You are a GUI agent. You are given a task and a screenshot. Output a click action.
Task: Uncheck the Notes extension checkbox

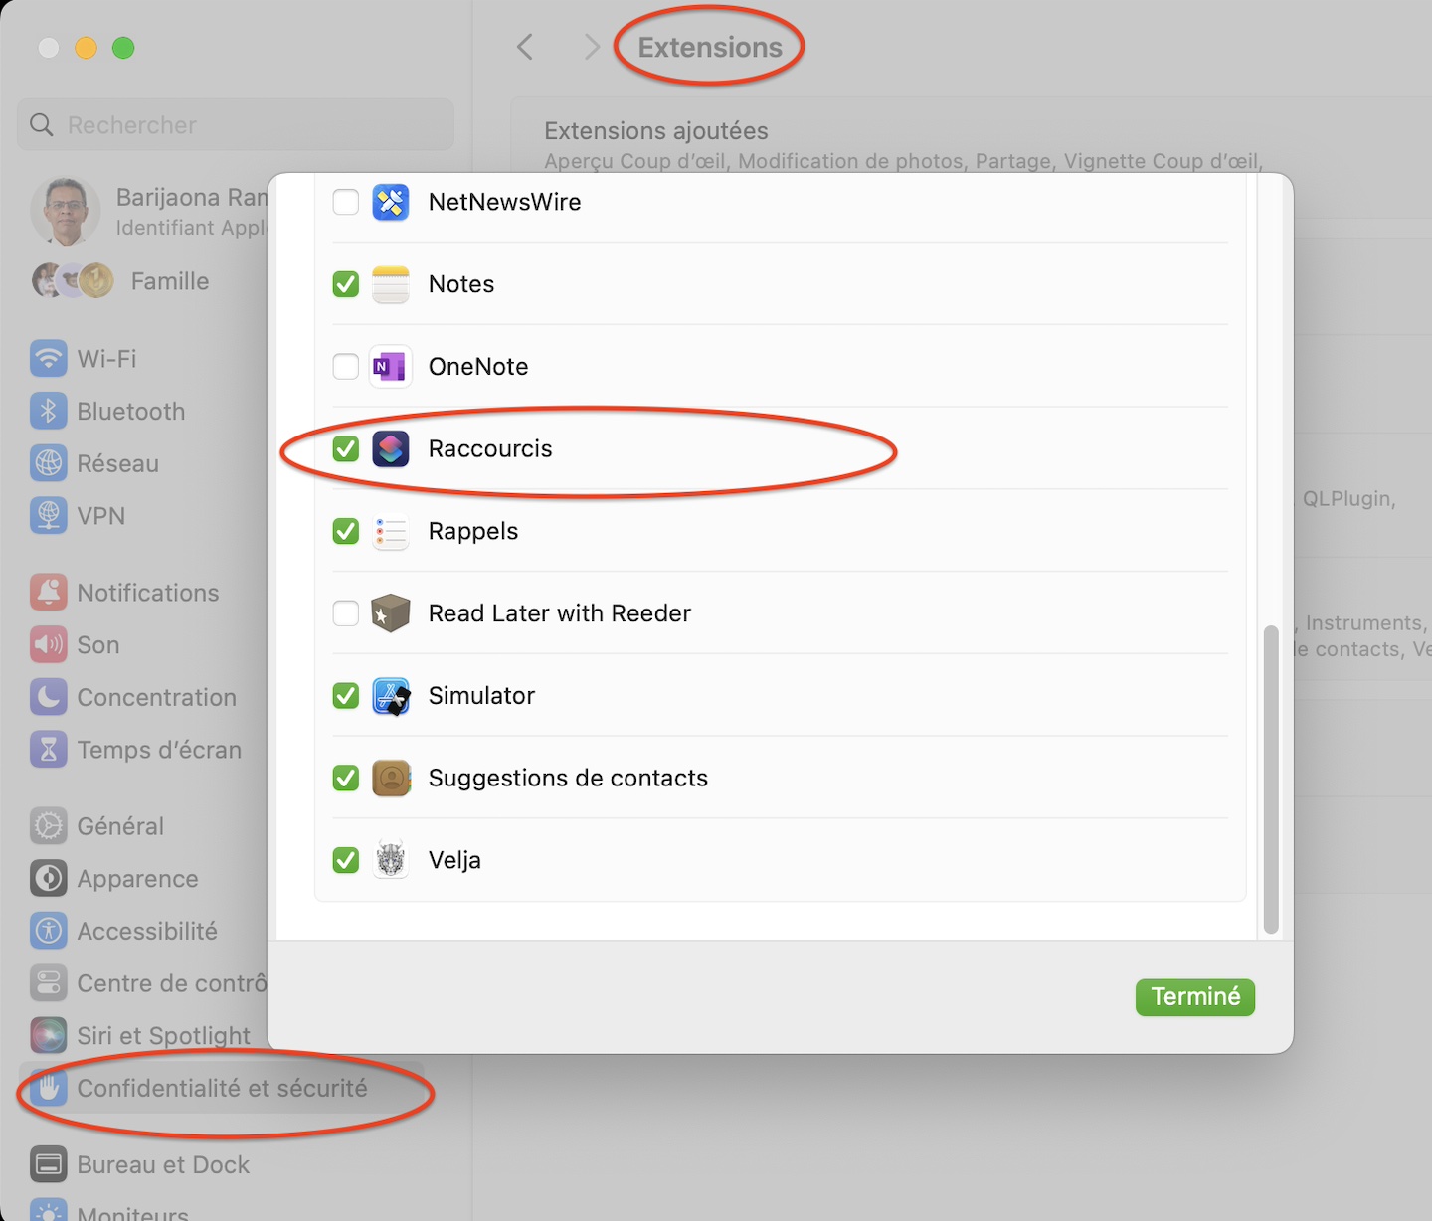click(x=346, y=284)
